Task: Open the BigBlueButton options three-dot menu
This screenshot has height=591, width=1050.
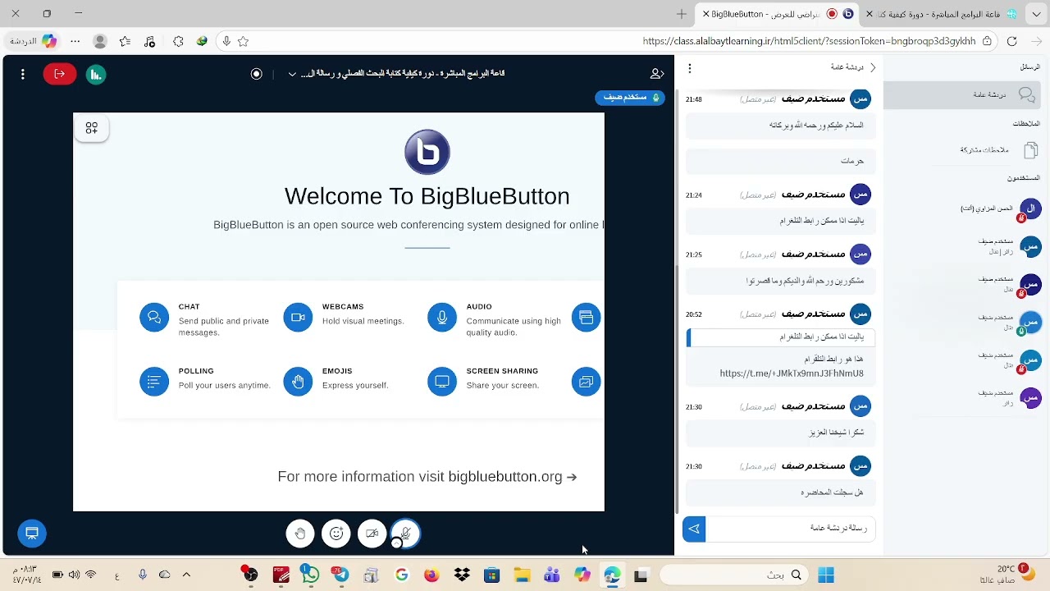Action: pyautogui.click(x=23, y=74)
